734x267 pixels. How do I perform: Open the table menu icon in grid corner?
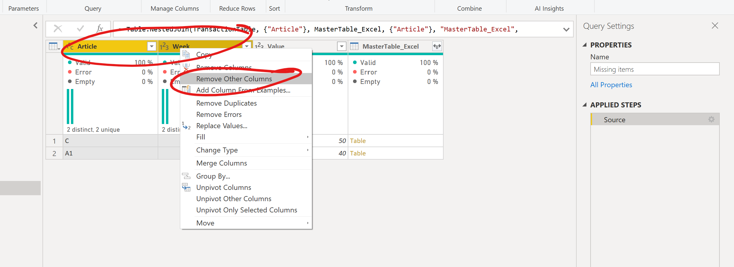tap(54, 47)
